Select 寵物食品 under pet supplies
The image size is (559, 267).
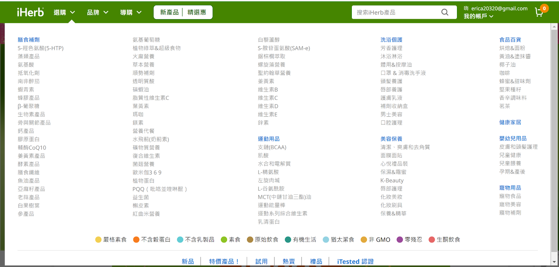(x=510, y=196)
